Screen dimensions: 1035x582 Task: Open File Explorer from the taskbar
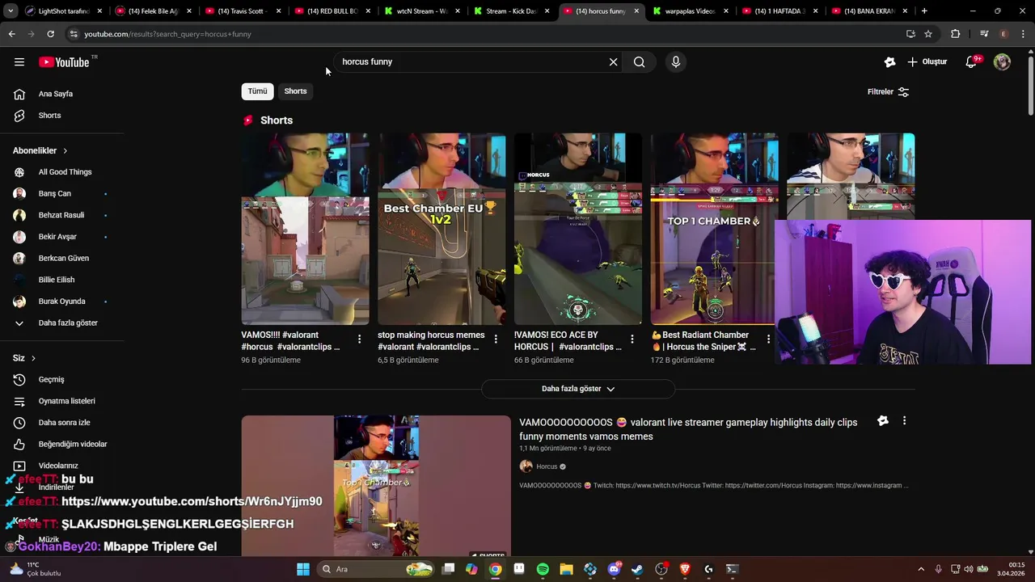click(566, 569)
